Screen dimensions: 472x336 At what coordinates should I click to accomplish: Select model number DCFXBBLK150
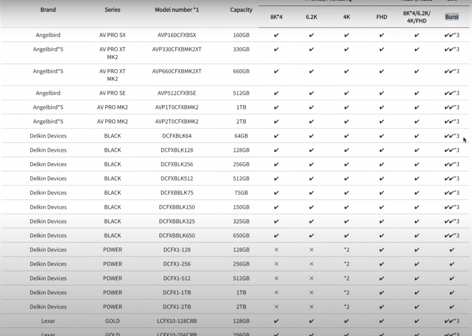pyautogui.click(x=177, y=207)
